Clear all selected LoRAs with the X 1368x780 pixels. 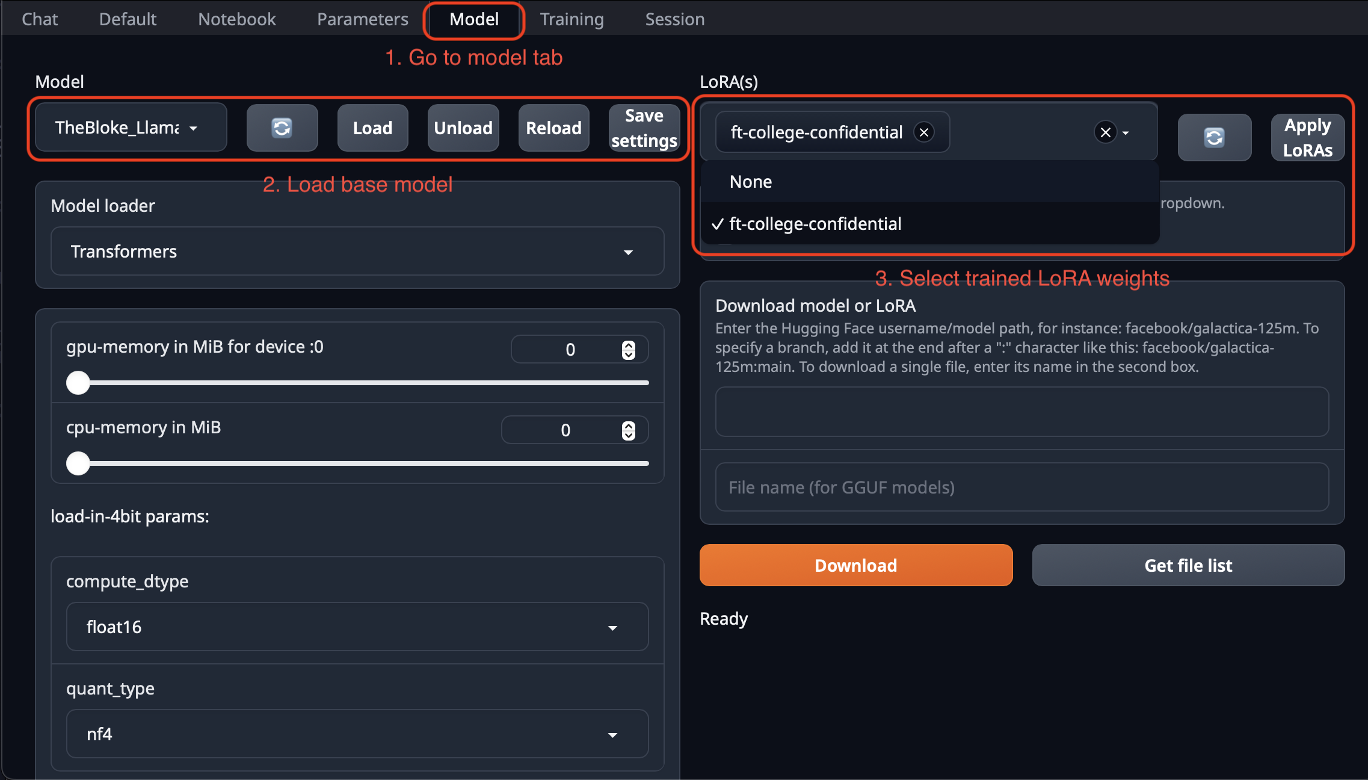coord(1105,132)
